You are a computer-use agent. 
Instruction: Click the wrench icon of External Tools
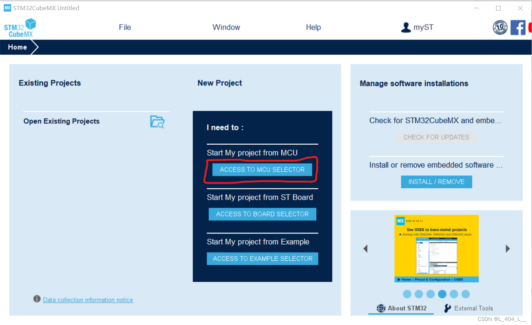(x=448, y=308)
